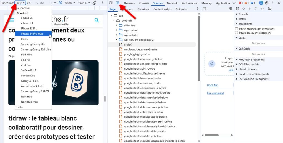283x143 pixels.
Task: Deactivate breakpoints icon
Action: tap(270, 9)
